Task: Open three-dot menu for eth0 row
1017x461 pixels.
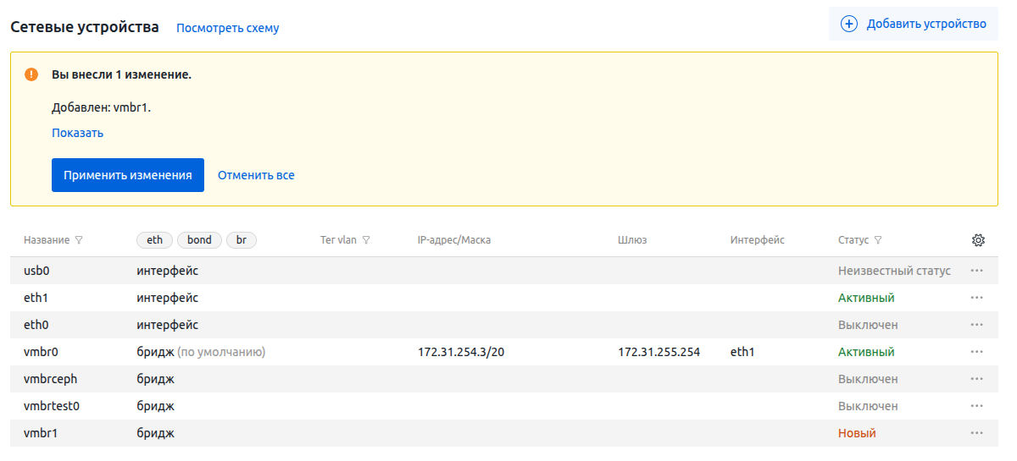Action: pyautogui.click(x=976, y=325)
